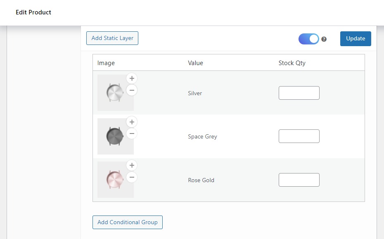The width and height of the screenshot is (384, 239).
Task: Click the minus icon for Rose Gold
Action: (x=132, y=177)
